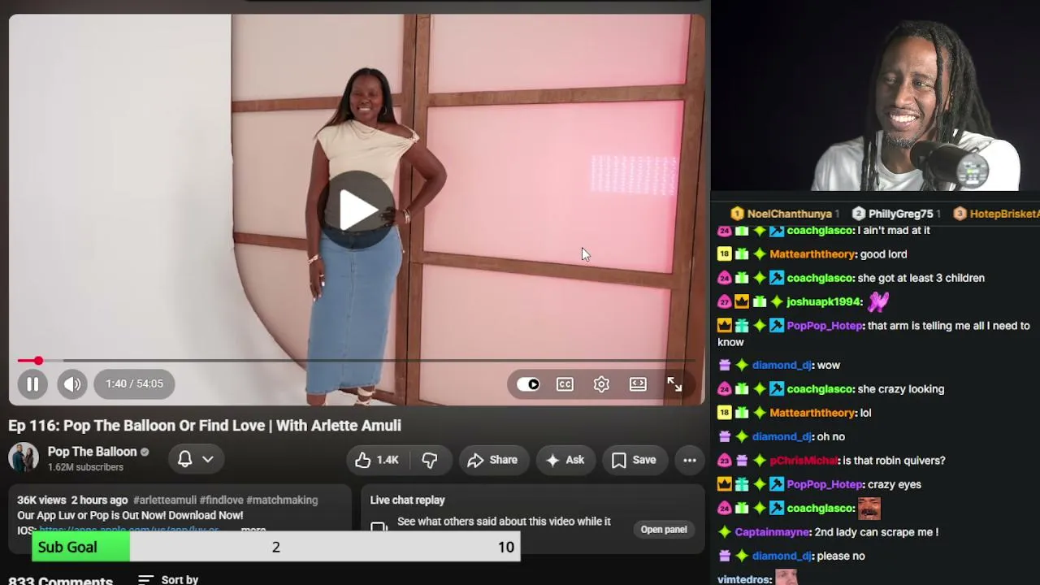The image size is (1040, 585).
Task: Open the Pop The Balloon channel name
Action: [92, 452]
